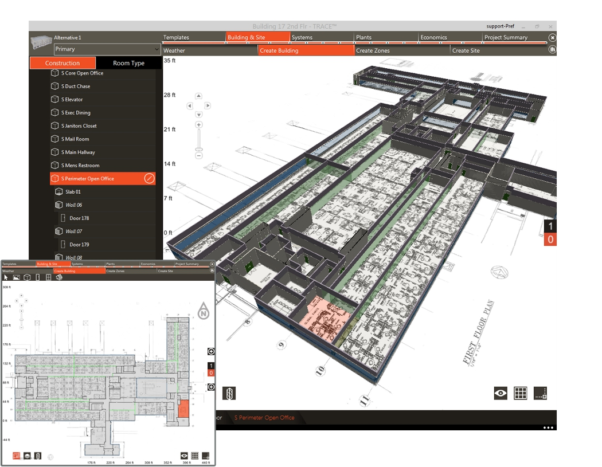Screen dimensions: 602x467
Task: Click the paperclip attachment icon in the 3D view
Action: tap(229, 394)
